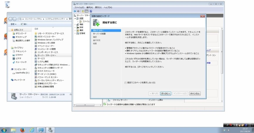
Task: Select ドキュメント library in Explorer
Action: [21, 51]
